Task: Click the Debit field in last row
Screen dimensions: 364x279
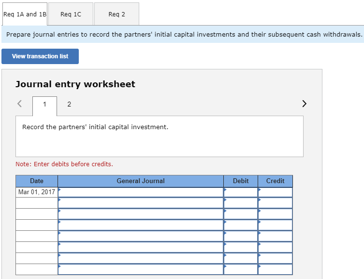Action: [241, 269]
